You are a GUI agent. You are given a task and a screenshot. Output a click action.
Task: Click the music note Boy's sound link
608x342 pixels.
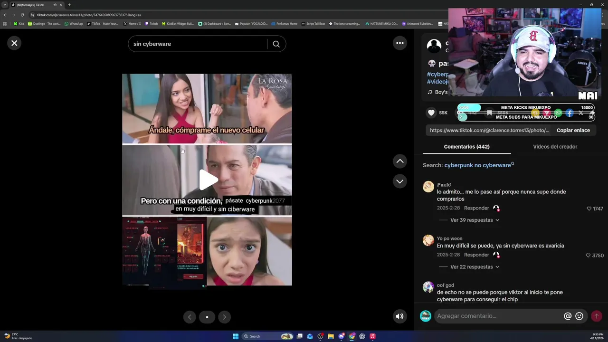click(437, 92)
